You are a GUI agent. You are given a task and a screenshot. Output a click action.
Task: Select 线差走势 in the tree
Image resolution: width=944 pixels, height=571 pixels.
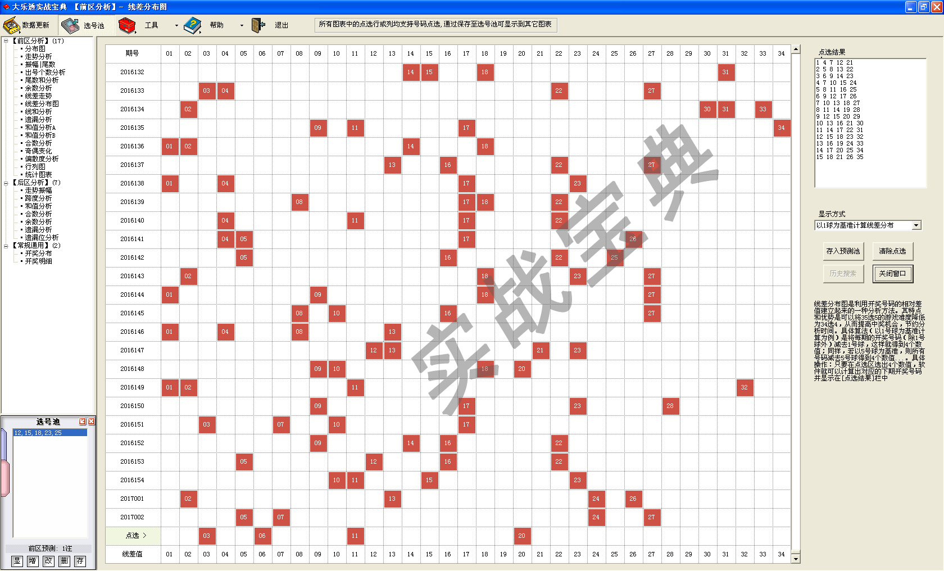(x=38, y=96)
